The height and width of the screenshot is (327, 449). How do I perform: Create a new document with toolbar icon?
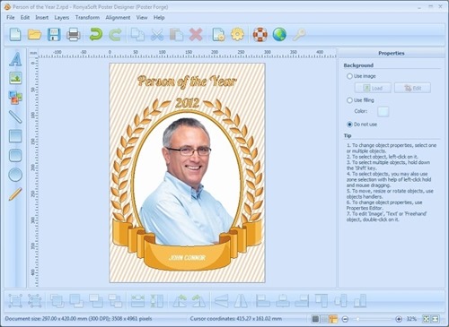coord(15,35)
